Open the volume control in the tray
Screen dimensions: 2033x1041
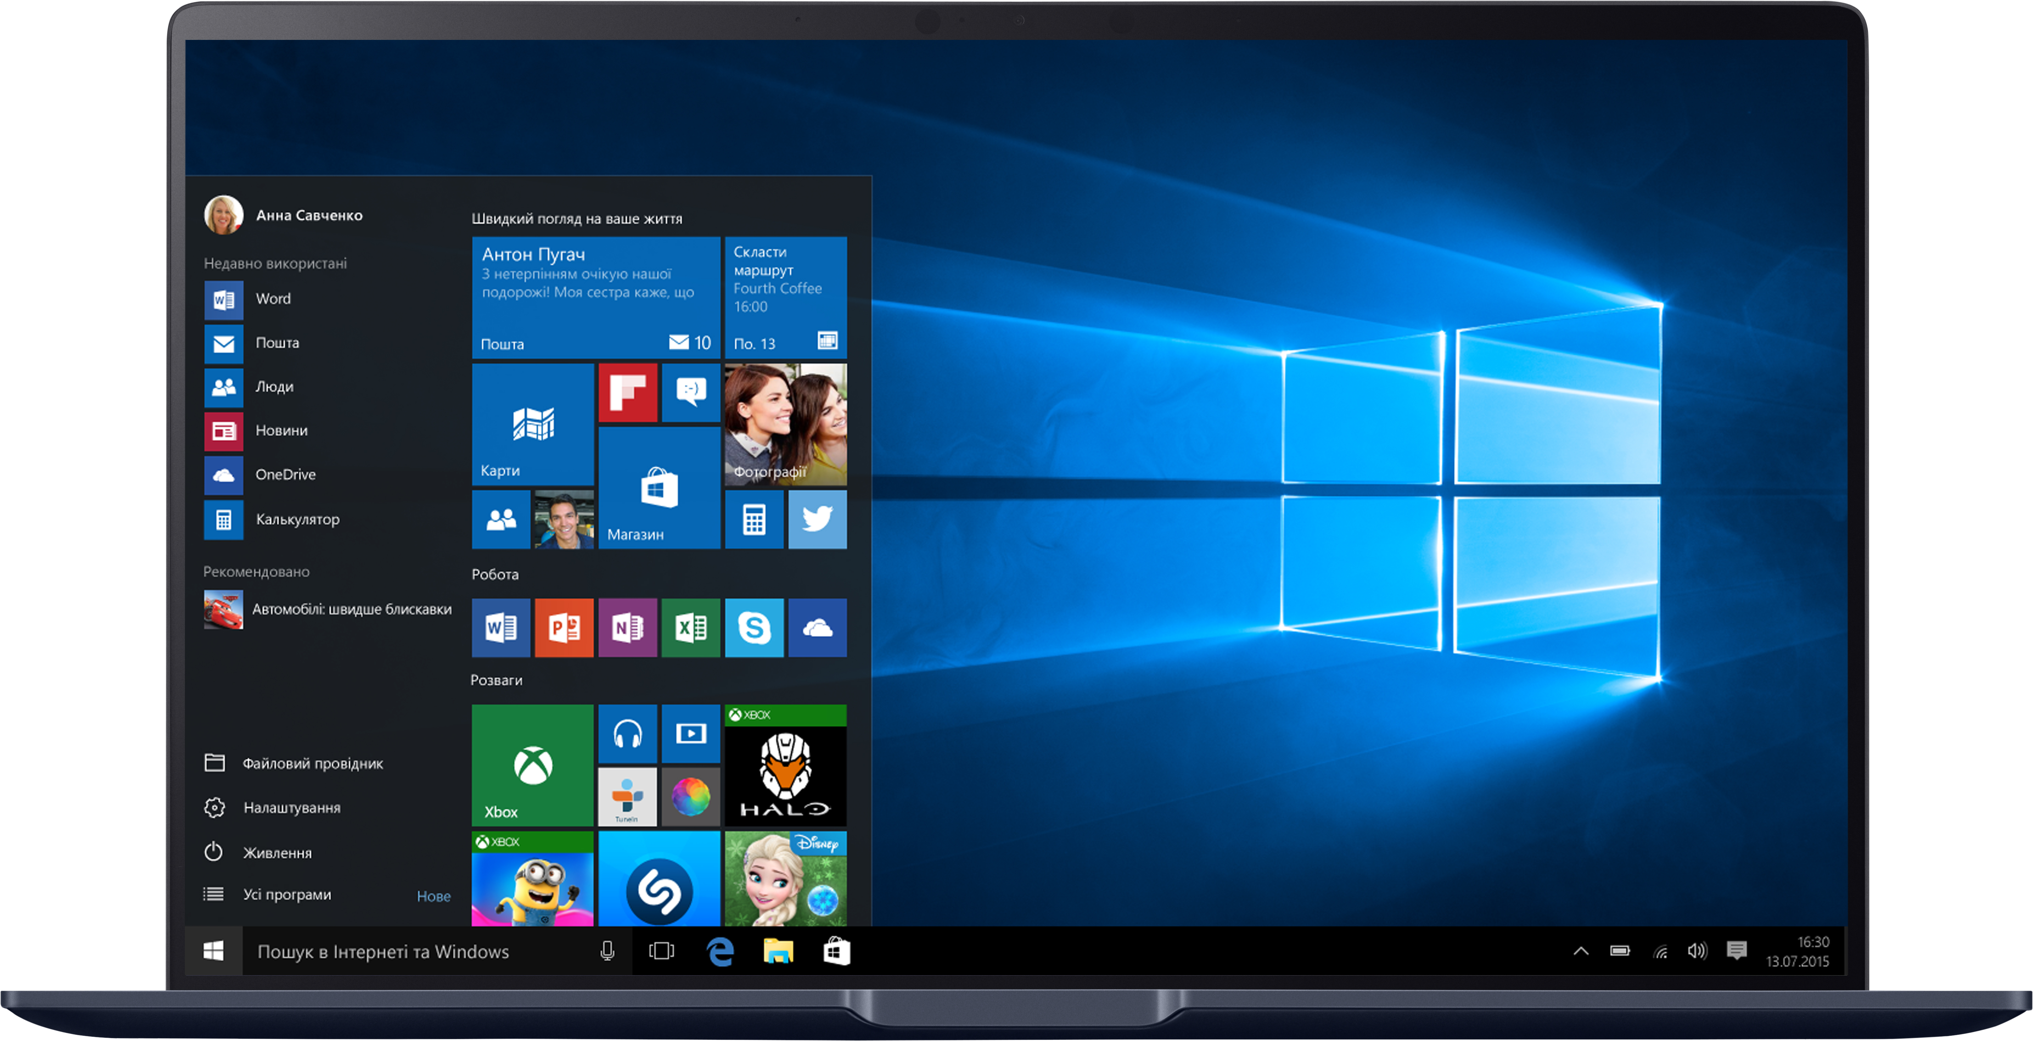pos(1697,952)
